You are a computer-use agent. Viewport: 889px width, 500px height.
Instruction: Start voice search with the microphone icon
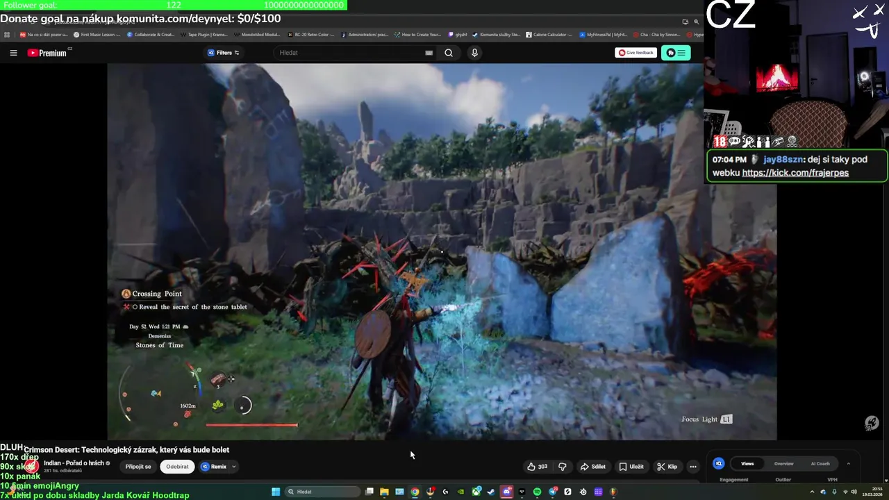point(474,53)
